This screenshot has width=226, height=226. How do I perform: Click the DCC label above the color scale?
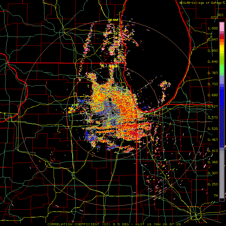click(x=220, y=15)
